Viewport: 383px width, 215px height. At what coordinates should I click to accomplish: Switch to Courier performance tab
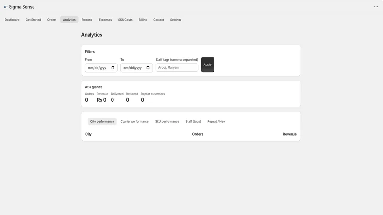(135, 121)
